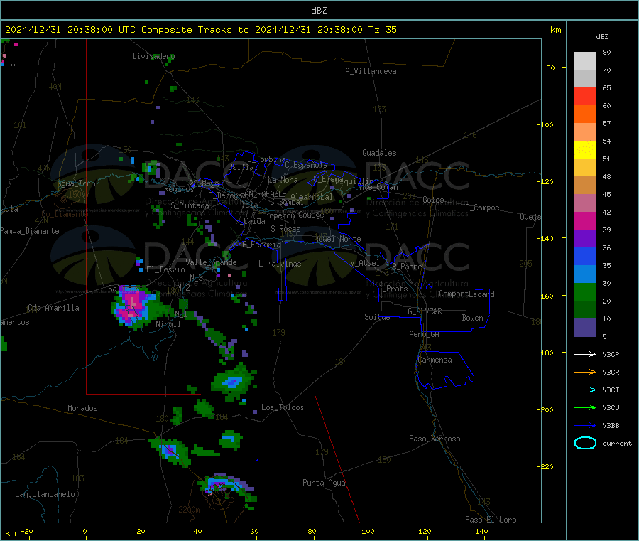Click the Soitue map label
The height and width of the screenshot is (541, 639).
point(377,317)
